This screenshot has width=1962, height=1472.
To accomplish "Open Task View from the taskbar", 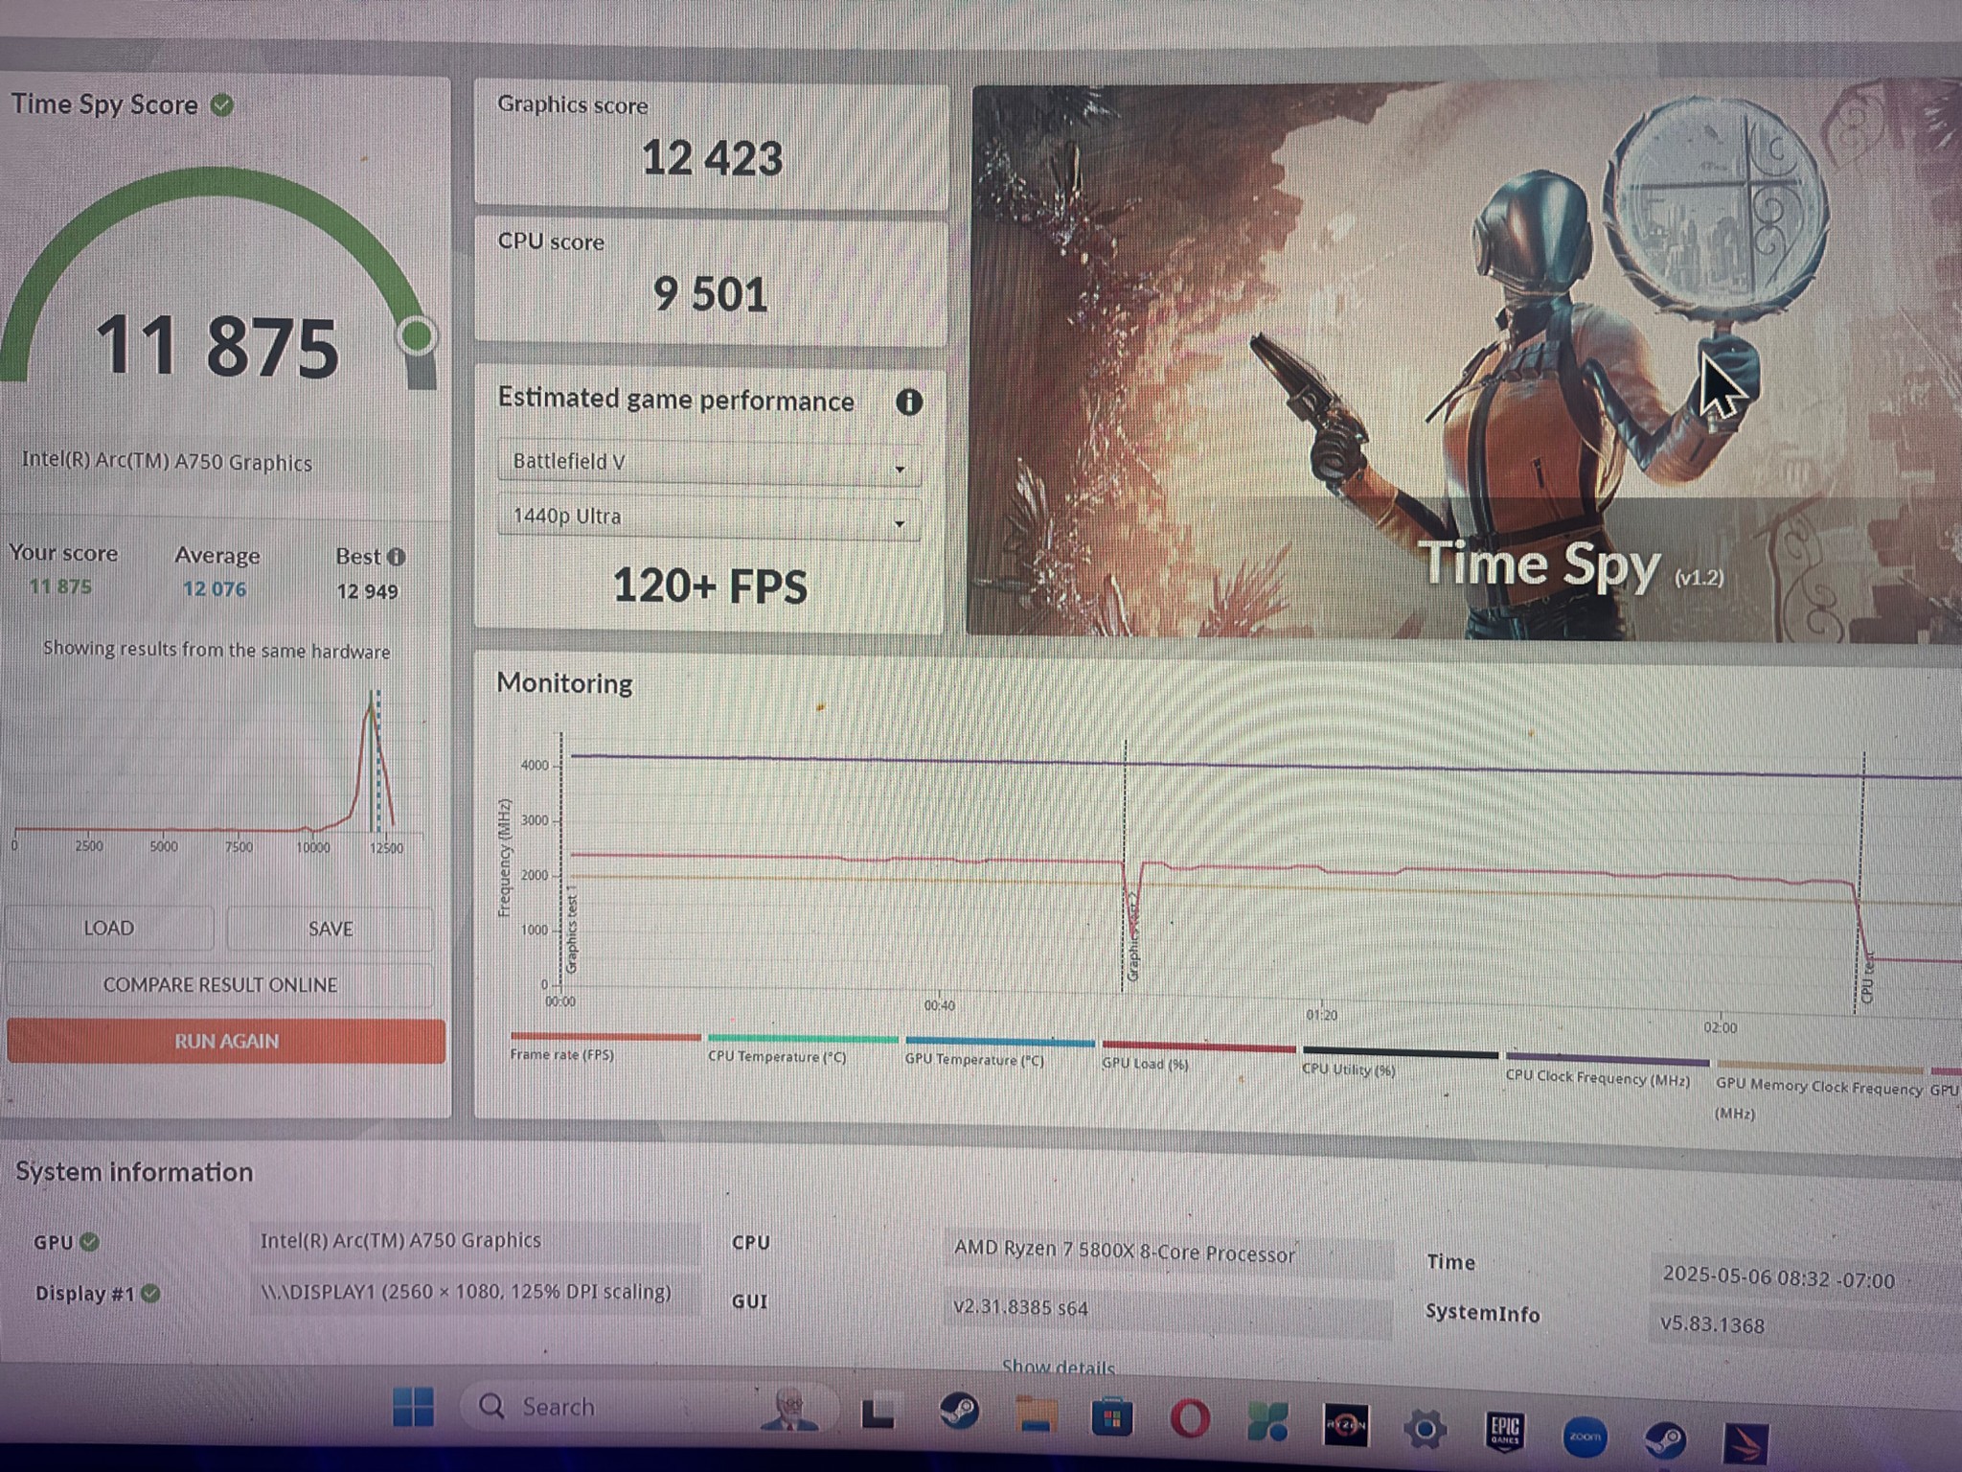I will point(878,1413).
